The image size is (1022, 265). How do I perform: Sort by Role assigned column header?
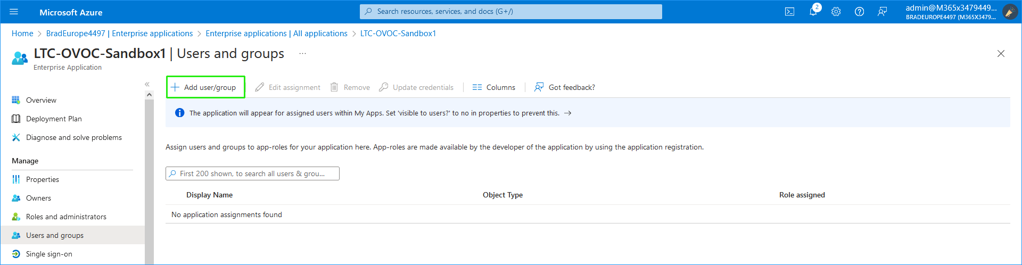802,195
